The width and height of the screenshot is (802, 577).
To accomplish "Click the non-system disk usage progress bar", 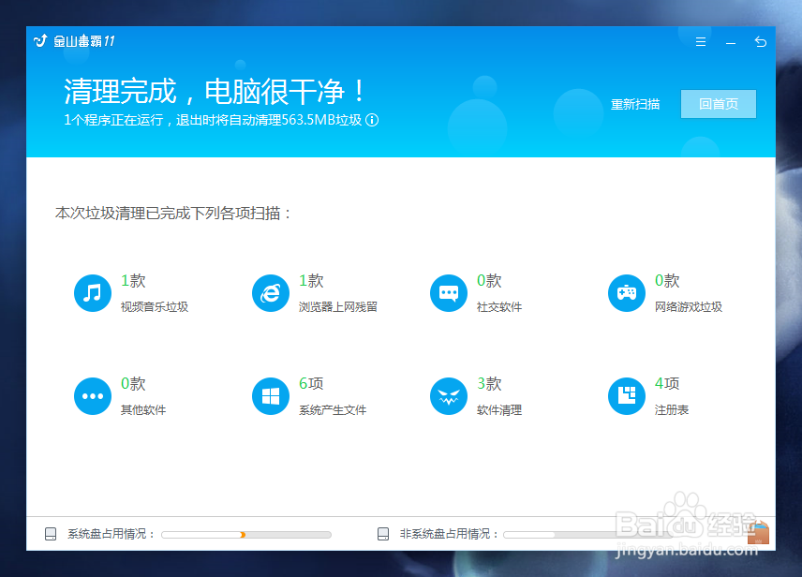I will point(587,535).
